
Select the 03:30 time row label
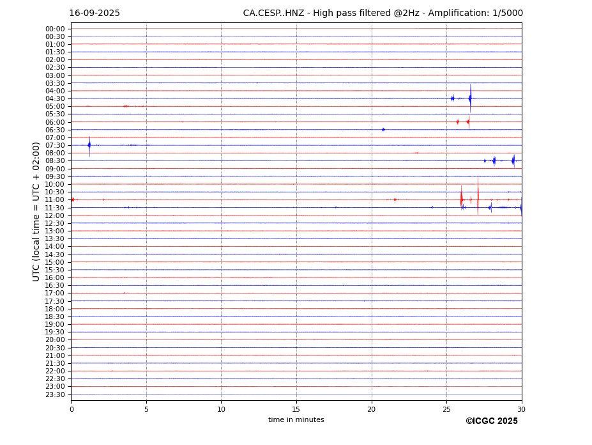(55, 84)
